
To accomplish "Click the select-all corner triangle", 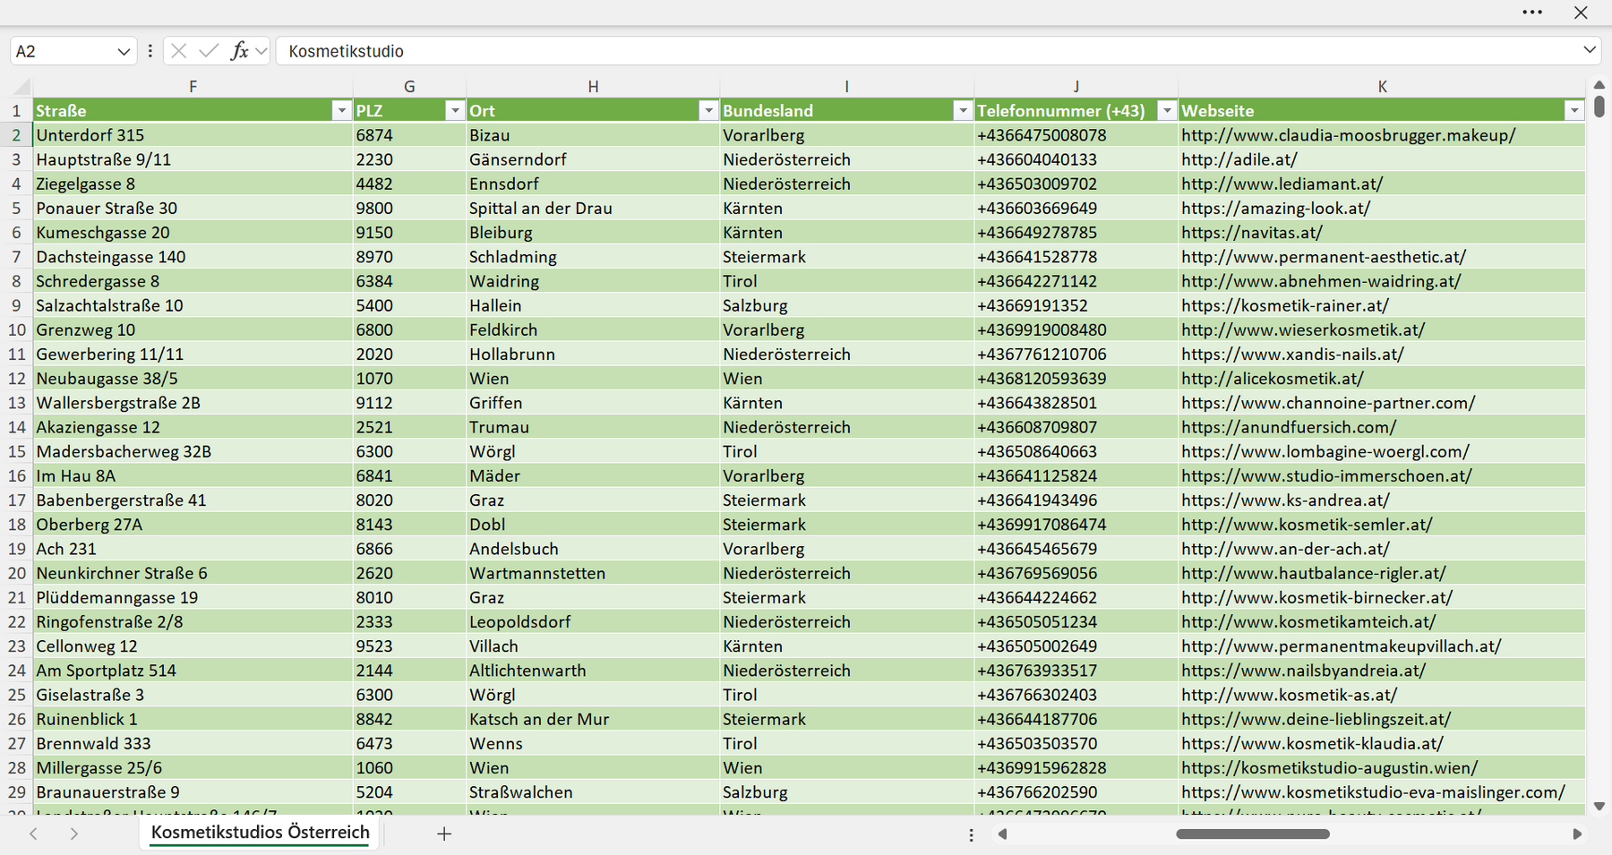I will (22, 87).
